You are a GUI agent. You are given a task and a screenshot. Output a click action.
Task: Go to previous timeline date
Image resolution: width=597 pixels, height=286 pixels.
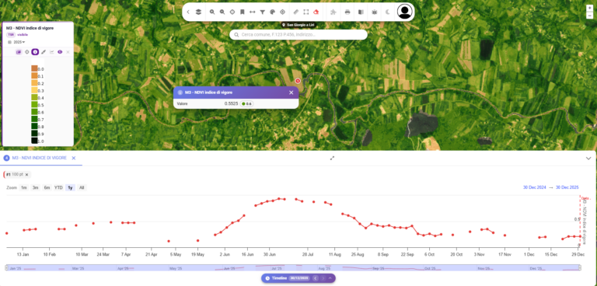[x=316, y=278]
